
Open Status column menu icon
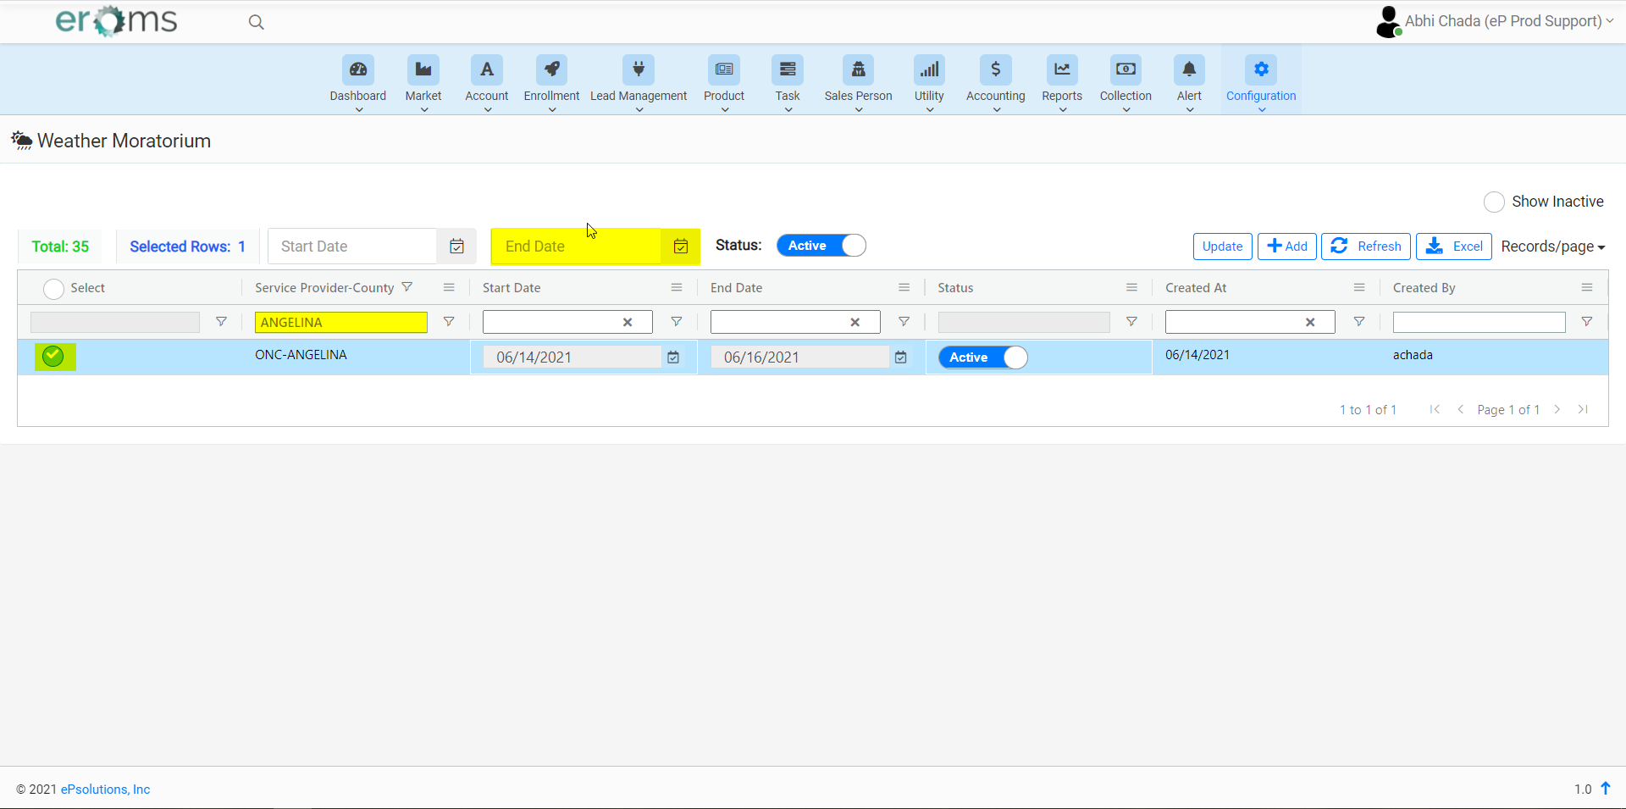click(x=1131, y=288)
